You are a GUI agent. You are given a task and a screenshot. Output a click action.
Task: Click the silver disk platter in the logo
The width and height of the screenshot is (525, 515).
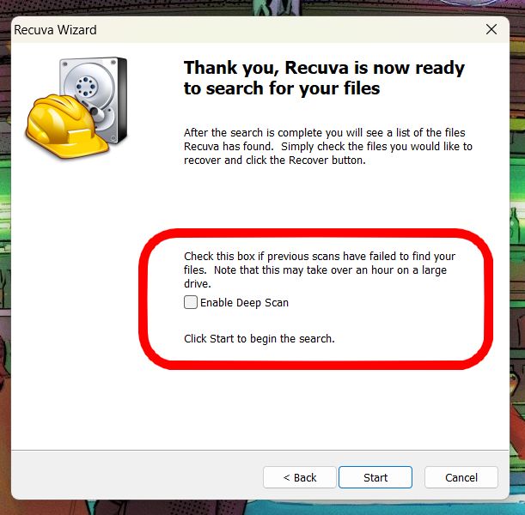point(88,87)
